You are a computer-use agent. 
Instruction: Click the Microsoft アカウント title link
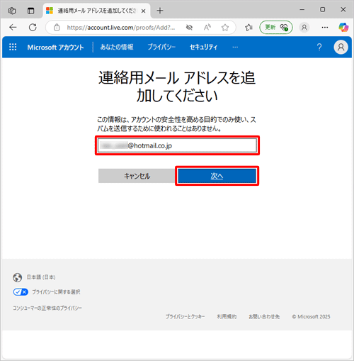pos(55,48)
